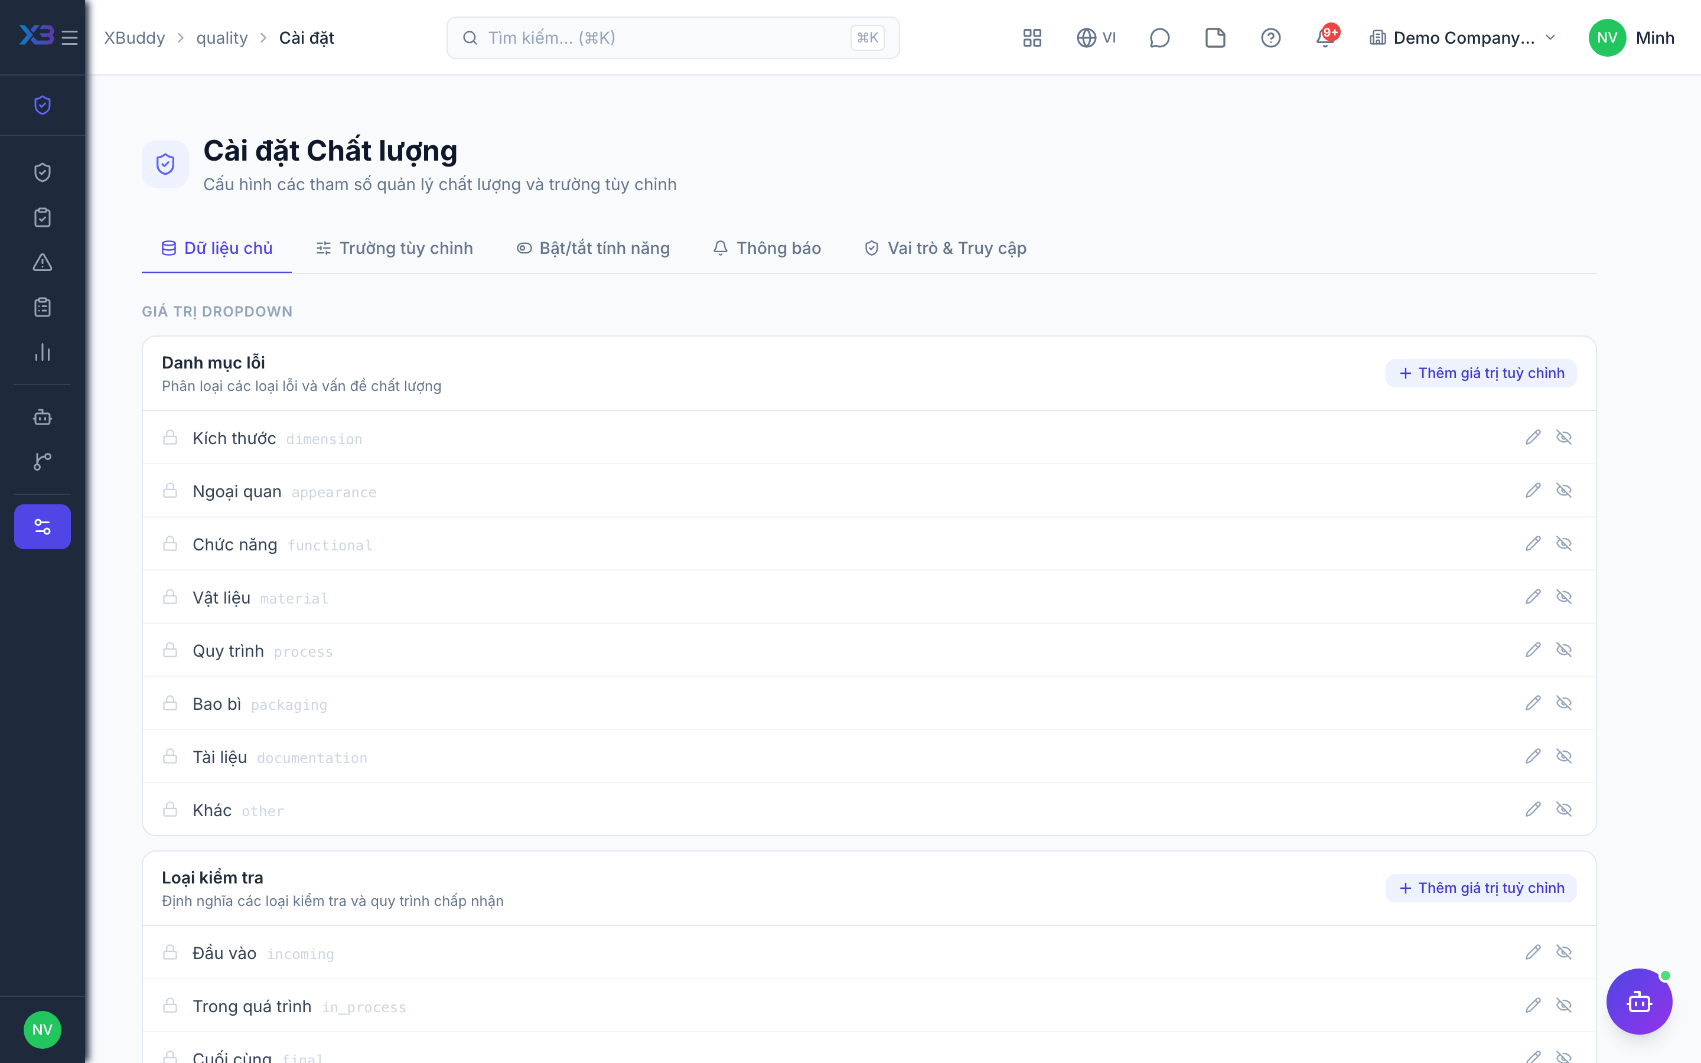1701x1063 pixels.
Task: Hide the Đầu vào incoming value
Action: coord(1563,952)
